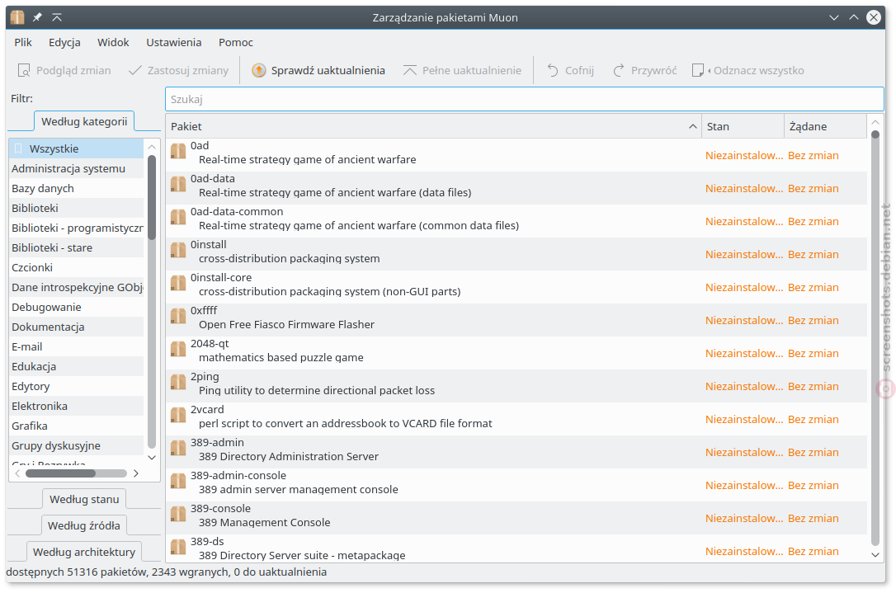Screen dimensions: 896x593
Task: Select the Edukacja category
Action: (x=76, y=367)
